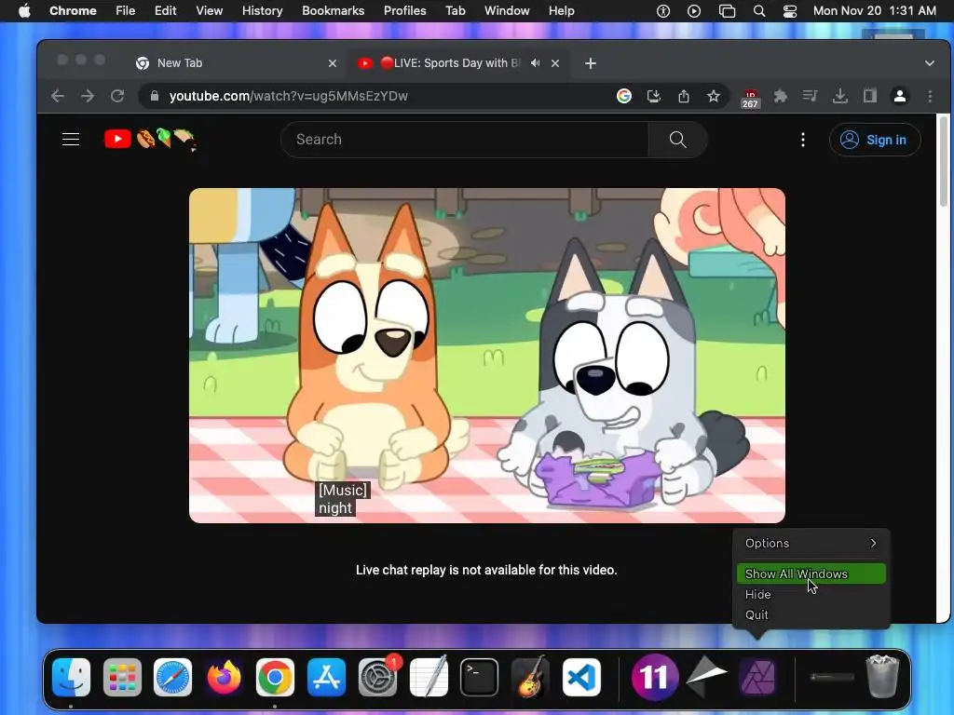Open Terminal from the dock

[480, 677]
